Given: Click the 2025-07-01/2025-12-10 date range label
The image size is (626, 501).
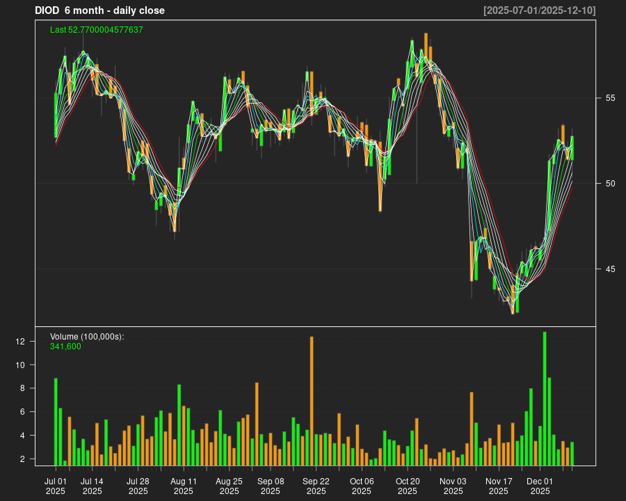Looking at the screenshot, I should (539, 10).
